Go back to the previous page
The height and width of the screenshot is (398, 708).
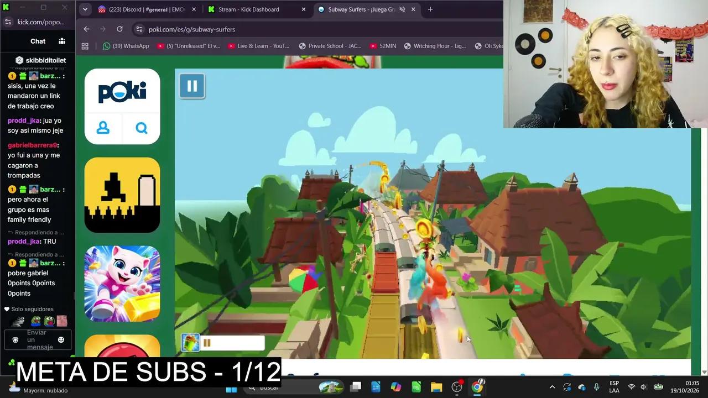(x=86, y=29)
